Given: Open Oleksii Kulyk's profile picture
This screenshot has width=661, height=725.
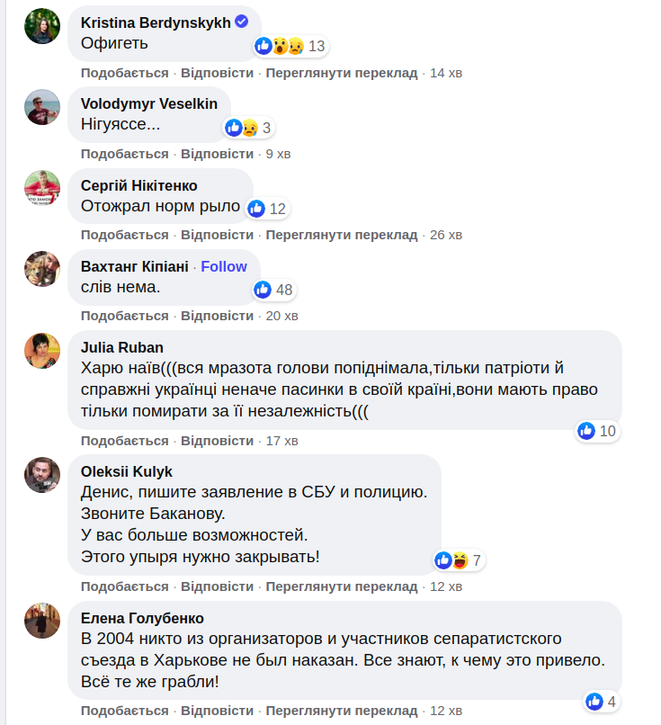Looking at the screenshot, I should 42,474.
